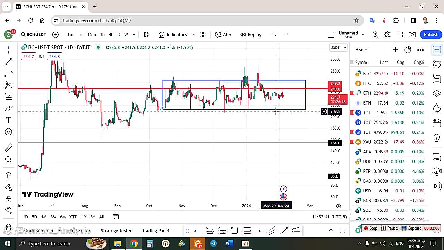Set chart range to 3M
The image size is (444, 250).
[53, 217]
